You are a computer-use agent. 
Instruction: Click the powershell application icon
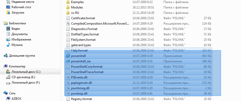click(68, 56)
